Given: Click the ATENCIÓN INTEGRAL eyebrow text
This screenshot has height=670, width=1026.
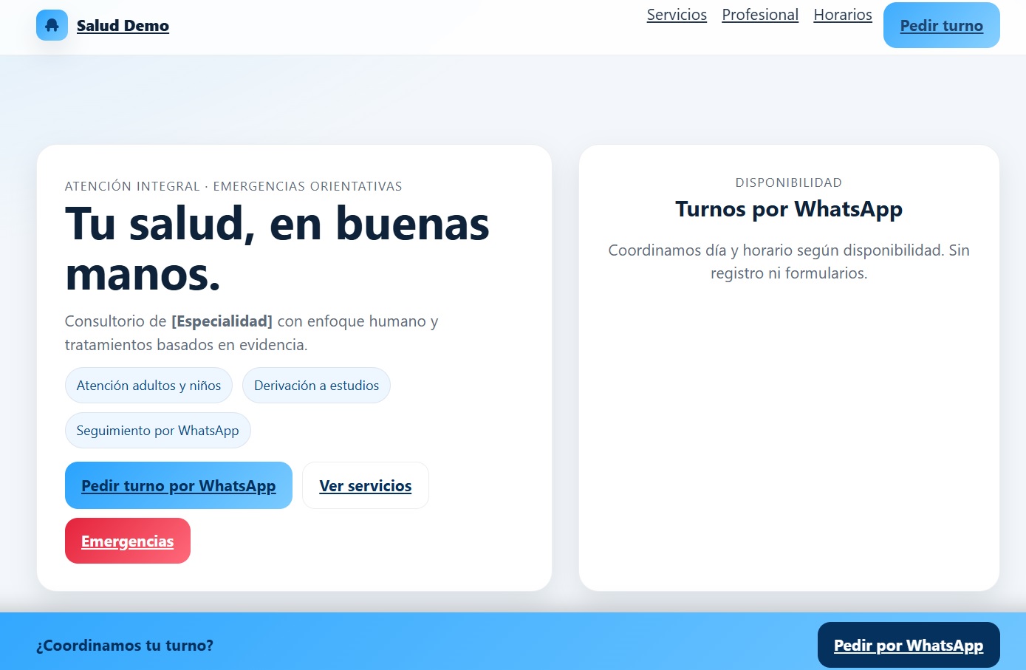Looking at the screenshot, I should click(x=233, y=186).
